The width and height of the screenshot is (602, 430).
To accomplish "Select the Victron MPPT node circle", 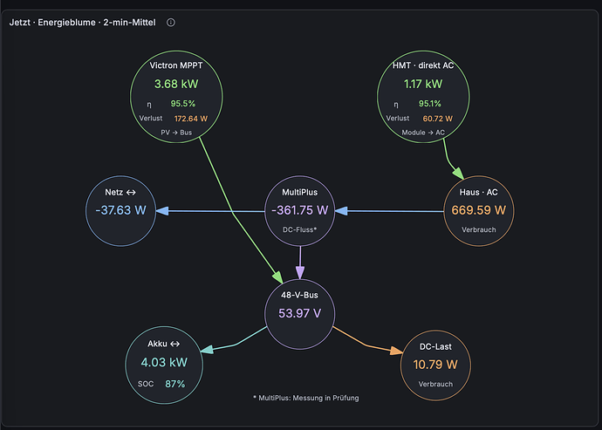I will tap(176, 97).
